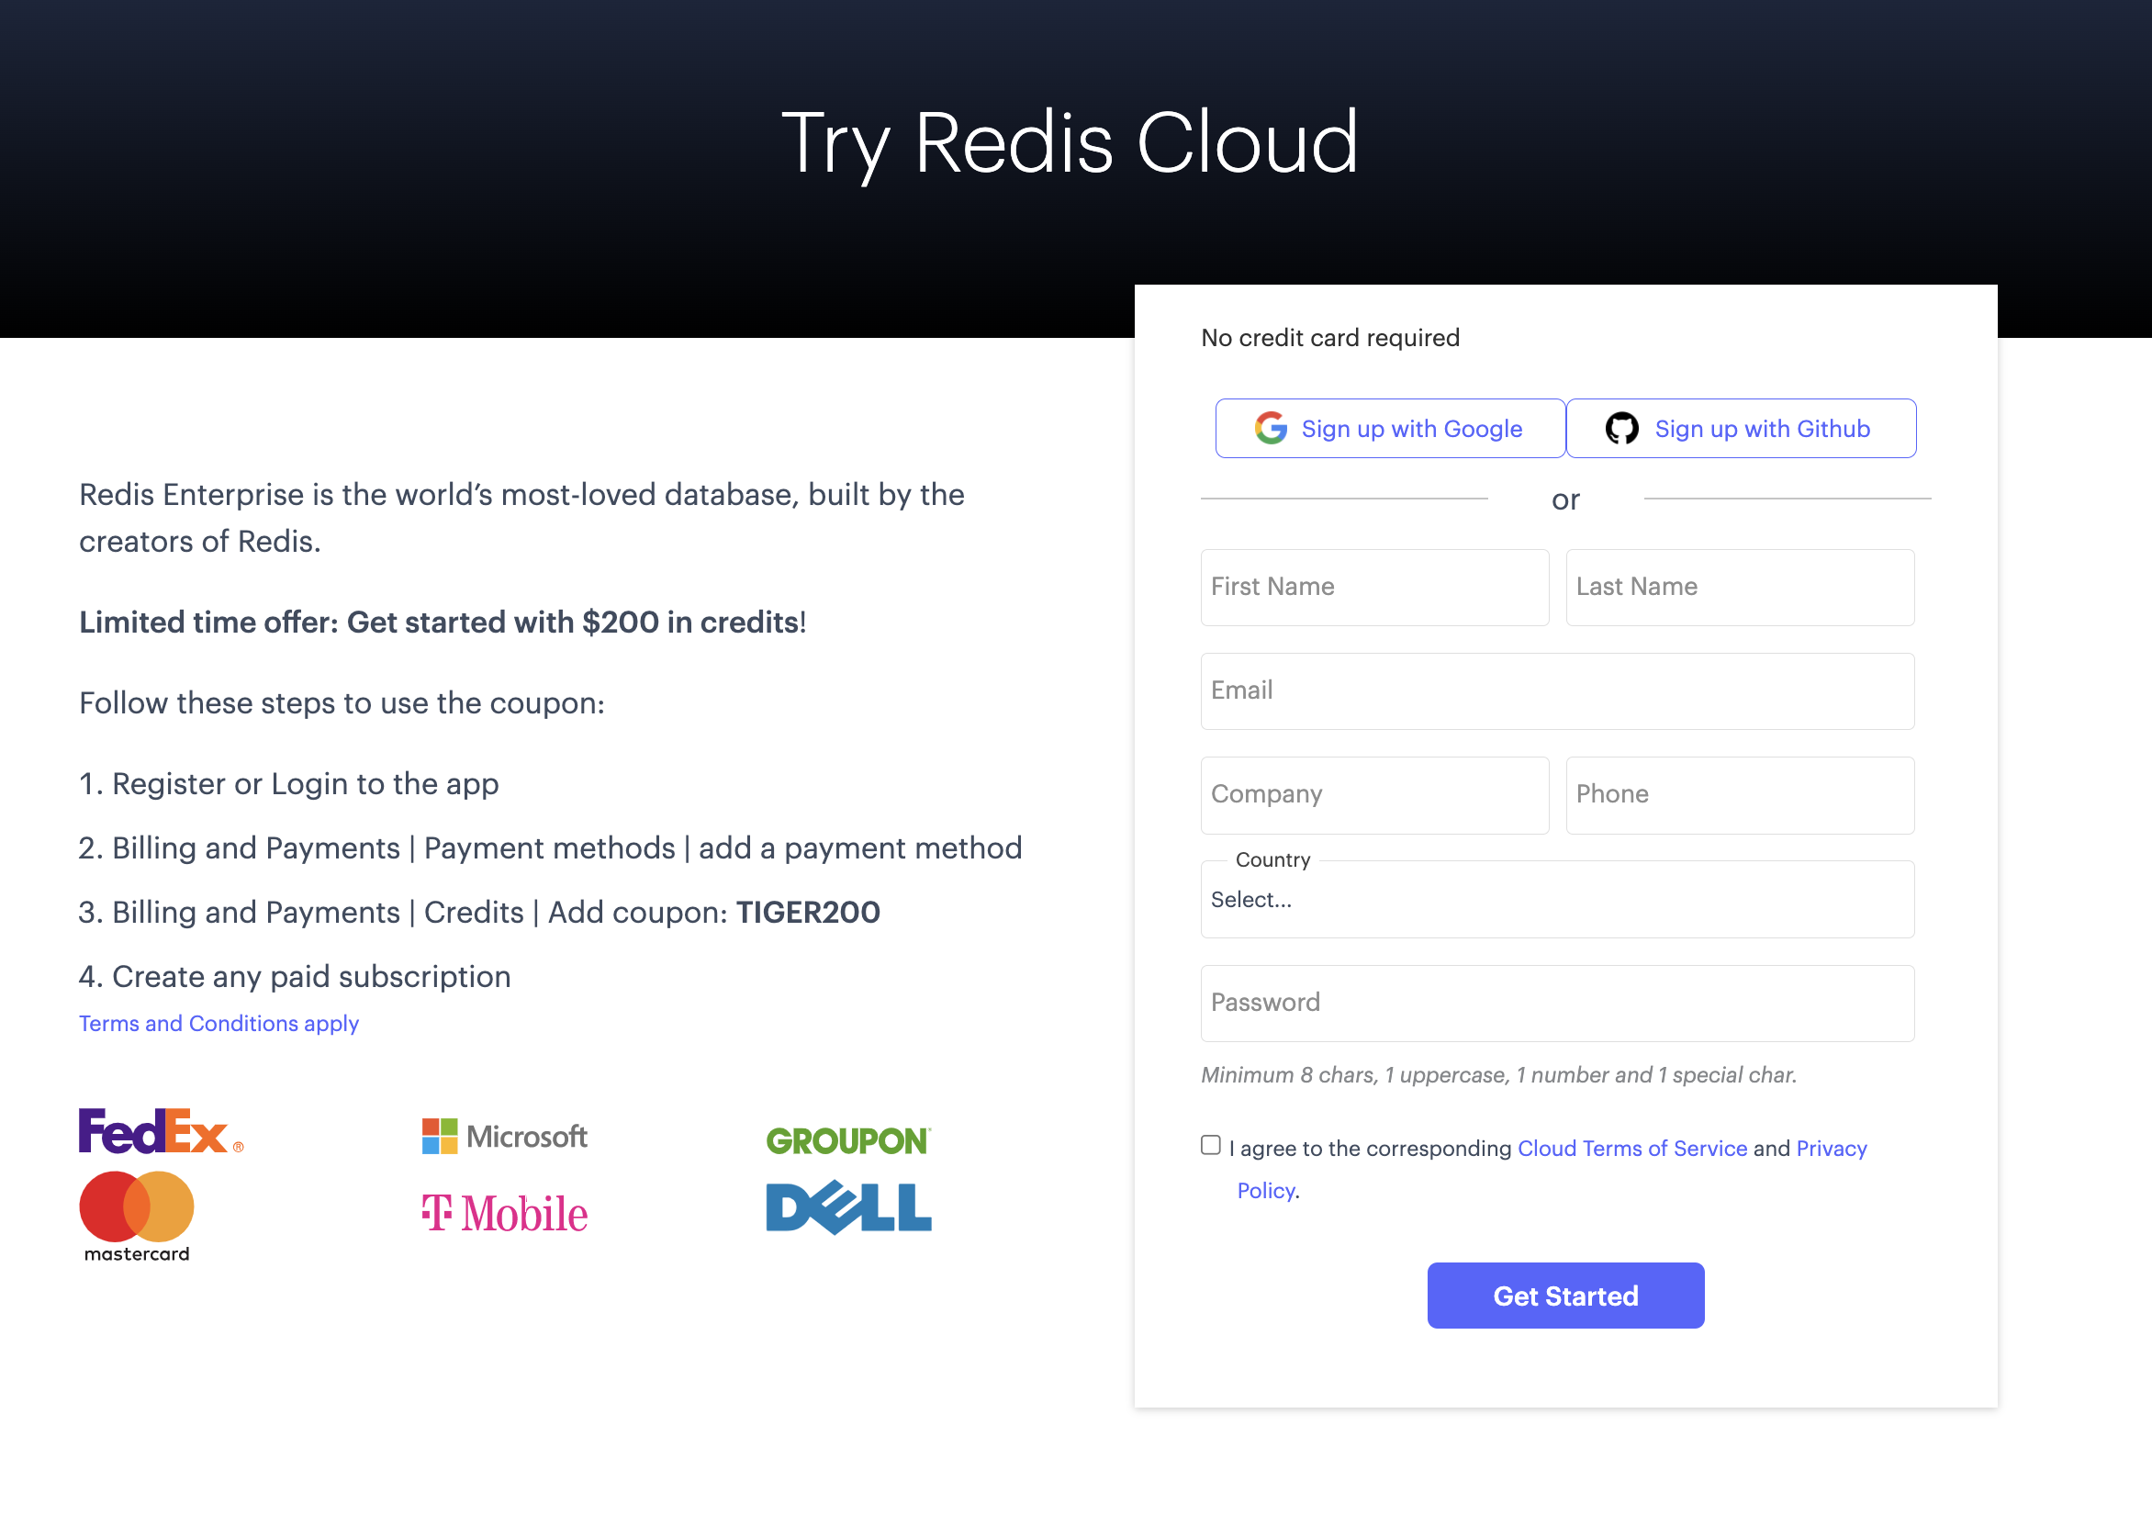
Task: Click the Groupon logo
Action: [849, 1139]
